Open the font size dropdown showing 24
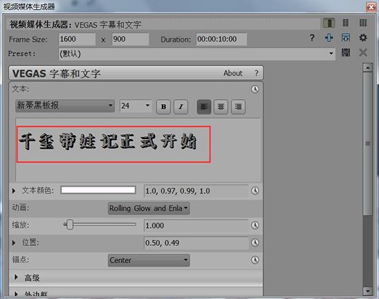Screen dimensions: 379x299 [x=136, y=106]
